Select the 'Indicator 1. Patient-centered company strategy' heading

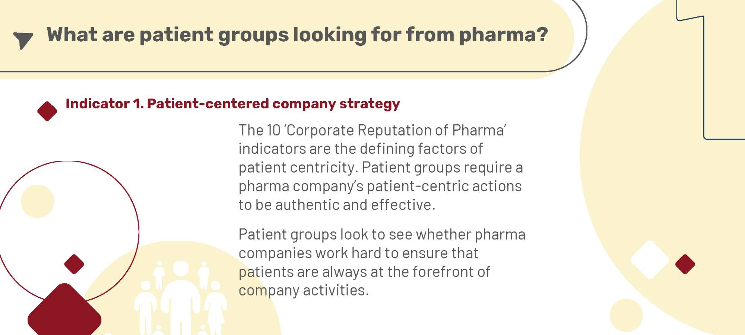click(x=233, y=104)
